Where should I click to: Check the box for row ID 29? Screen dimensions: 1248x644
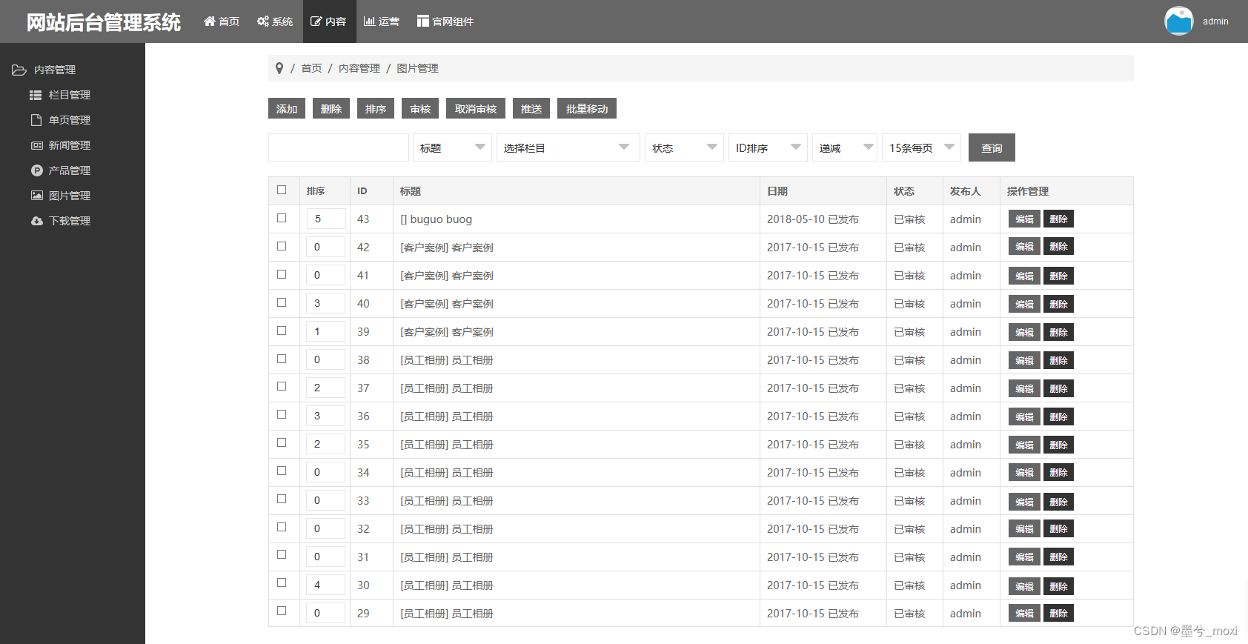(282, 611)
